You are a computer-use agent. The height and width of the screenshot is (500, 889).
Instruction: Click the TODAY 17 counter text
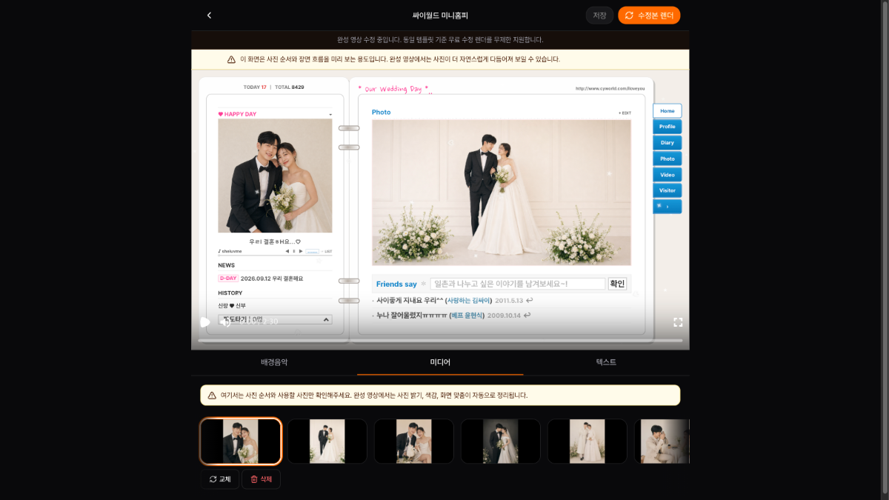pos(255,87)
